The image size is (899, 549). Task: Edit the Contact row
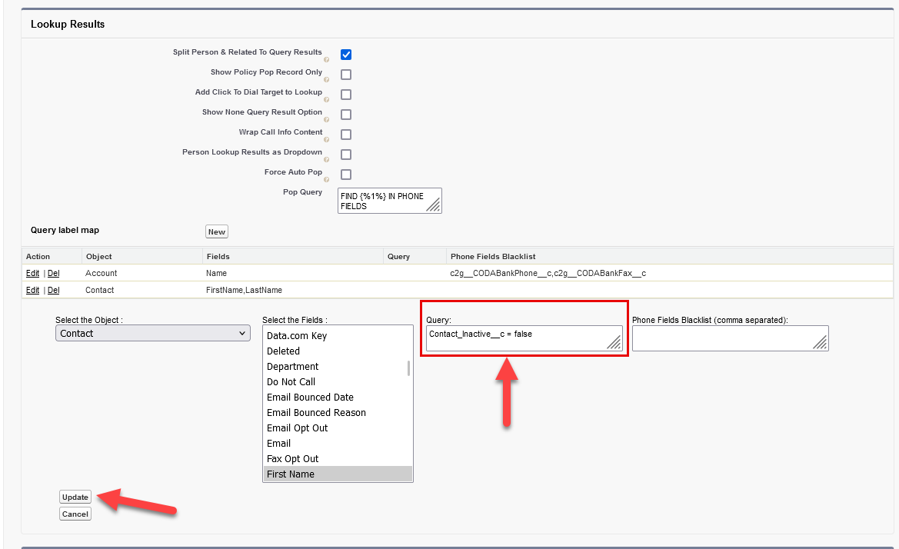pos(32,291)
